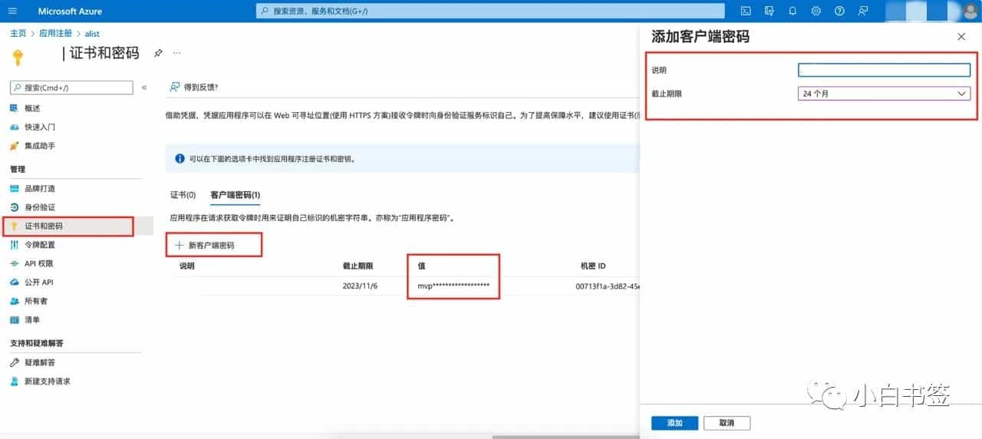Click the 截止期限 column header

click(358, 266)
